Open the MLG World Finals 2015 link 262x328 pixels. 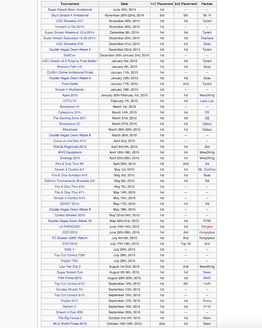(70, 324)
